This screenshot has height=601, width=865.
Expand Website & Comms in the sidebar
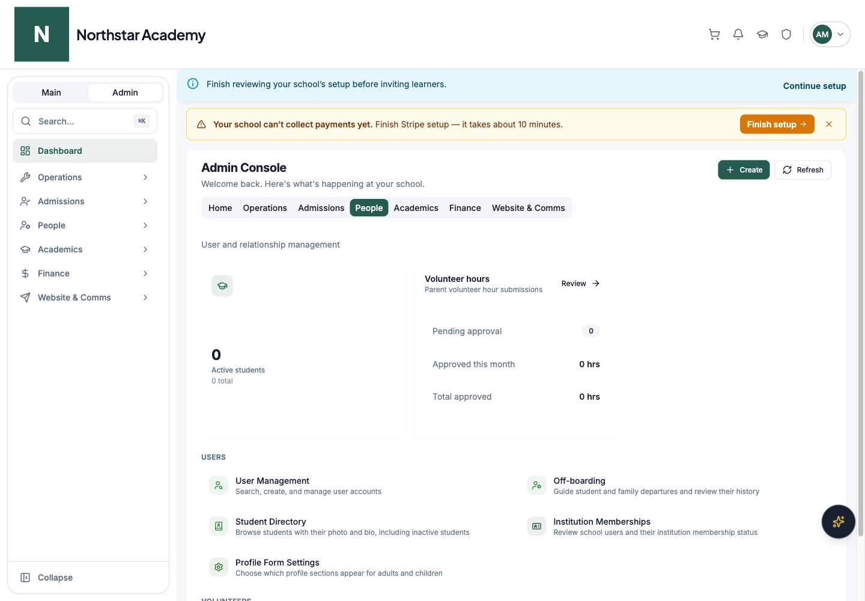pos(85,297)
